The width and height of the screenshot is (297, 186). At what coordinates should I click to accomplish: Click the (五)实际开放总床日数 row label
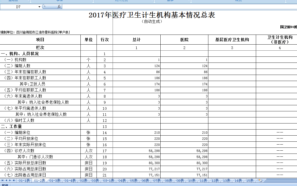click(x=25, y=163)
